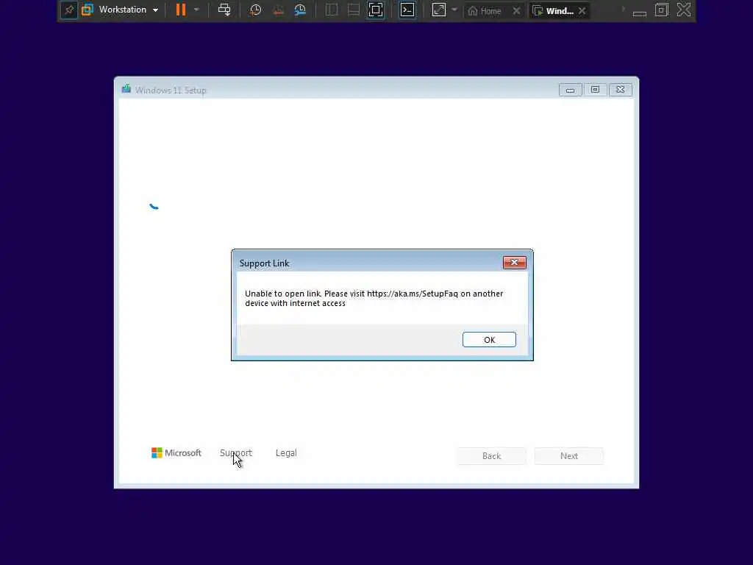Expand the stretch options dropdown arrow
This screenshot has height=565, width=753.
(454, 10)
